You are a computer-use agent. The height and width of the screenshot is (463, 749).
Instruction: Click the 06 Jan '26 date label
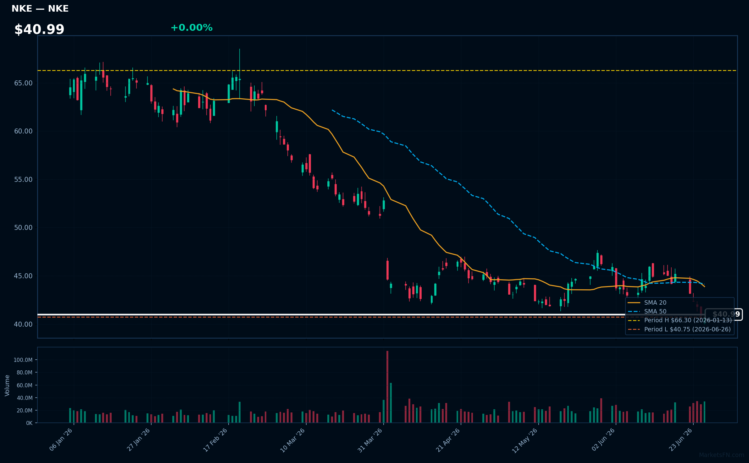[61, 439]
